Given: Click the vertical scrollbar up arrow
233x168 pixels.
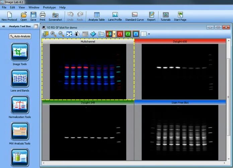Looking at the screenshot, I should tap(229, 41).
